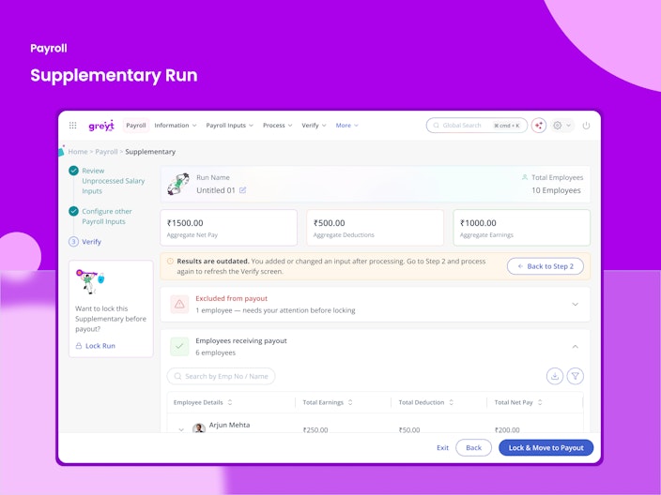Click the Exit link
This screenshot has height=495, width=661.
[x=442, y=447]
